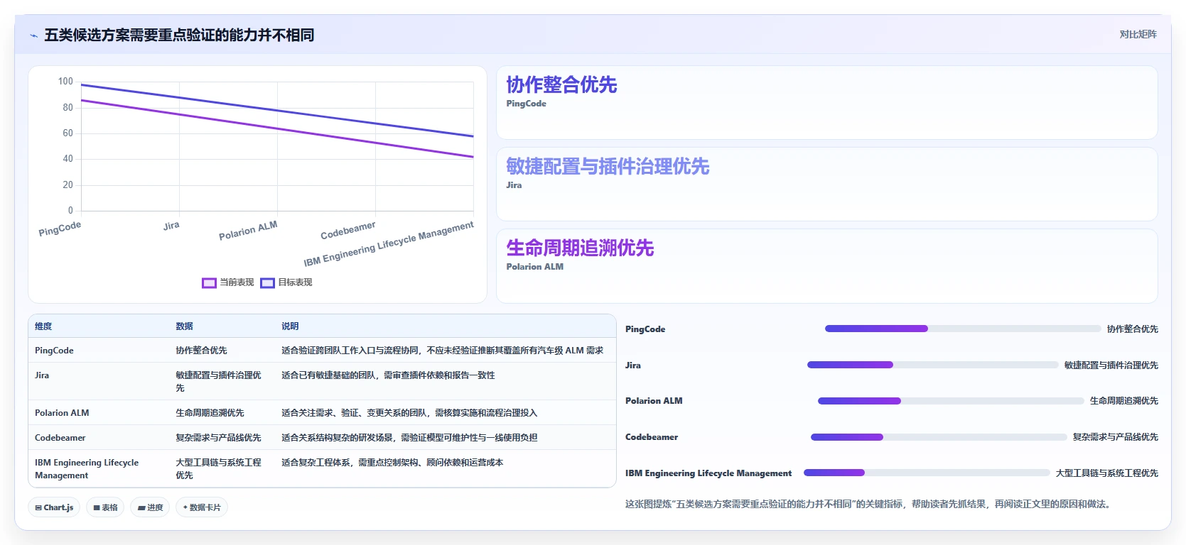Click the 表格 tag
The height and width of the screenshot is (545, 1186).
pyautogui.click(x=105, y=507)
